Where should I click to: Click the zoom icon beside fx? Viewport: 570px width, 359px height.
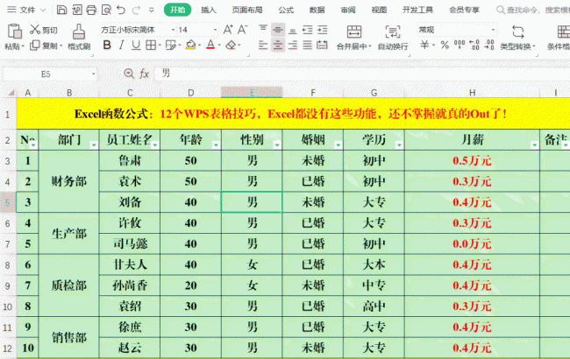coord(129,74)
